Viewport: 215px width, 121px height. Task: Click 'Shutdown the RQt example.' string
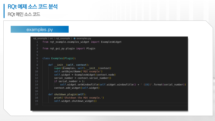(83, 98)
